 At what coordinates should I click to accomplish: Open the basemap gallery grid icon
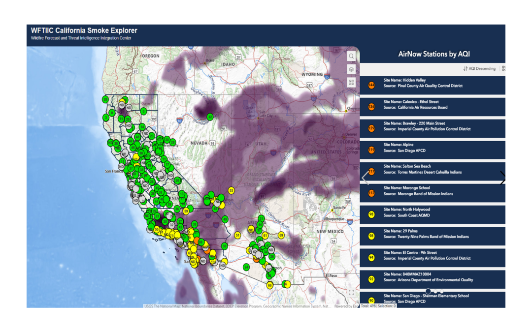point(351,82)
